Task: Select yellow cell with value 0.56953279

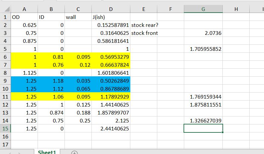Action: point(111,57)
